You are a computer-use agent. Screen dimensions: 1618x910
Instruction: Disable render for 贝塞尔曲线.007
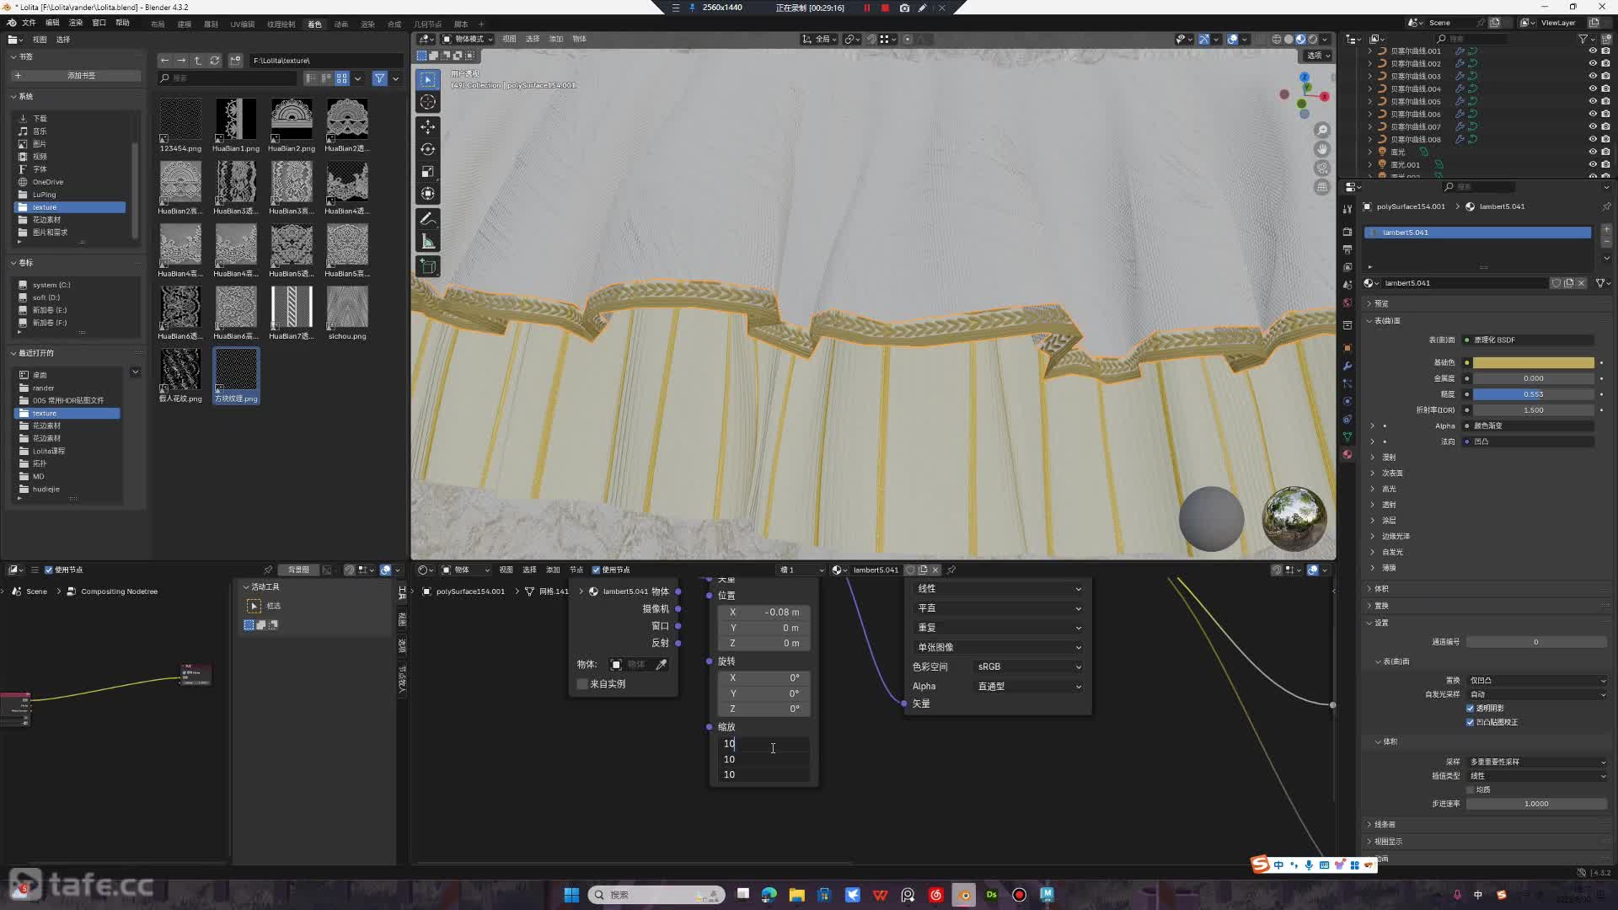click(1605, 126)
